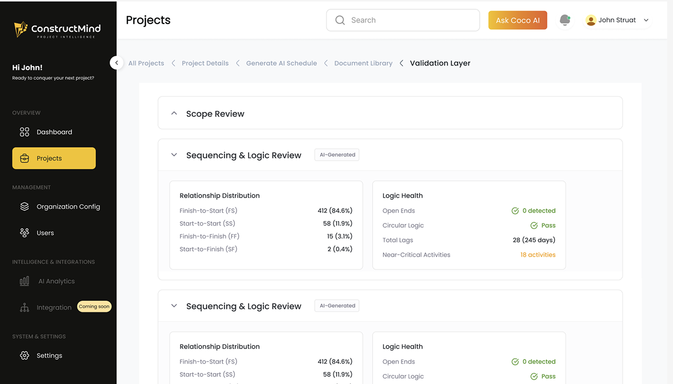
Task: Click the Users group icon
Action: (x=25, y=233)
